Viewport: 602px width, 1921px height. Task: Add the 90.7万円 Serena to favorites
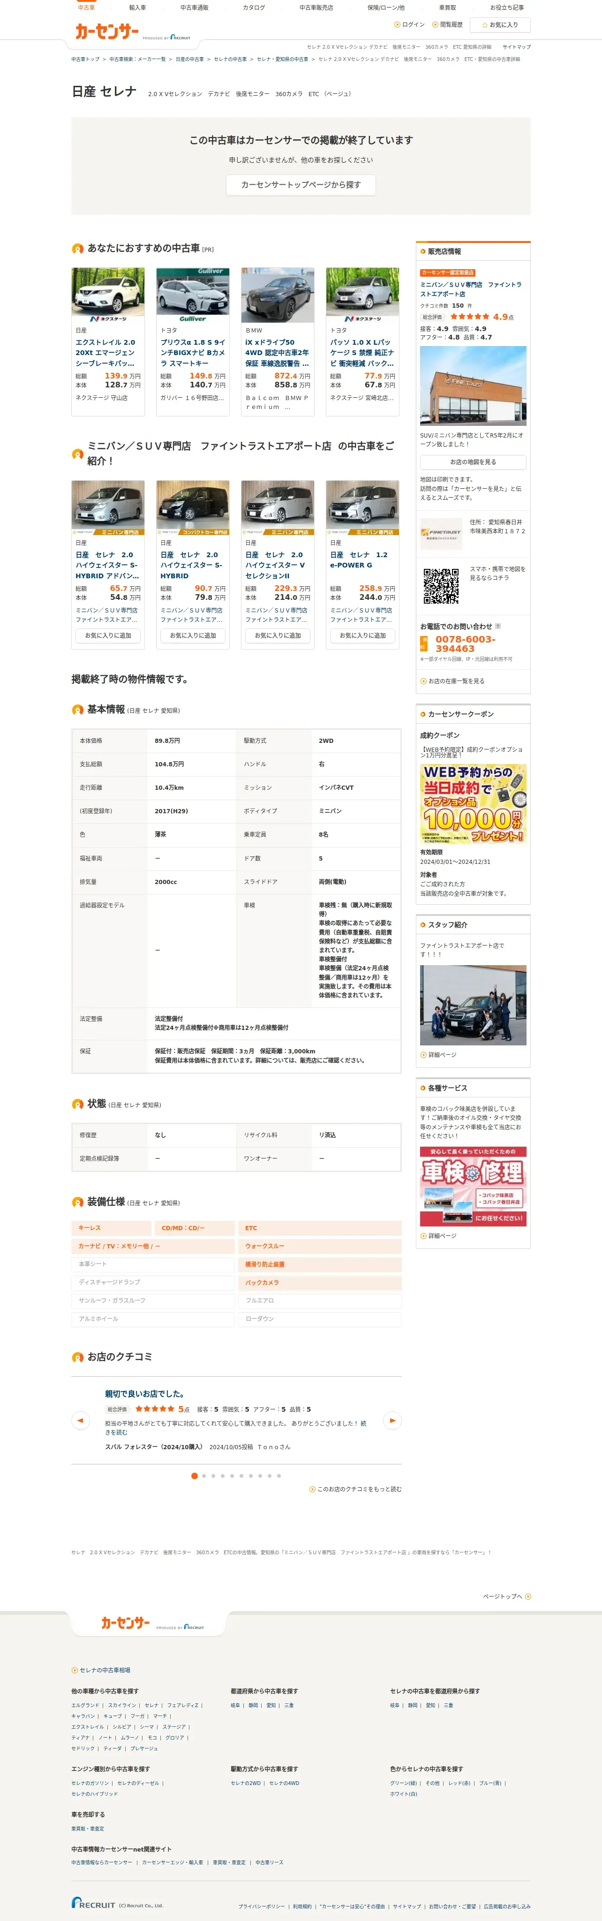click(193, 635)
